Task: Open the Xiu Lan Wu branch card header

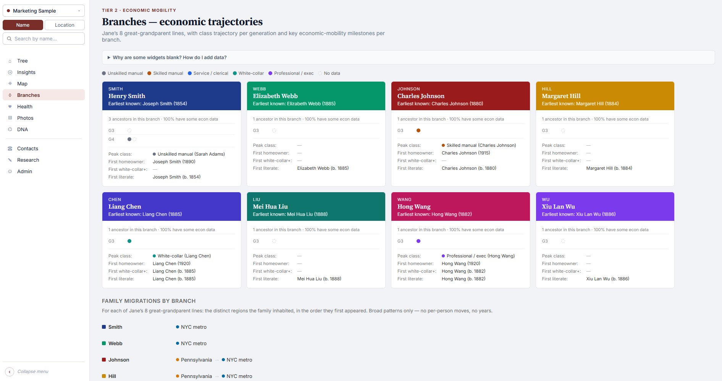Action: point(605,207)
